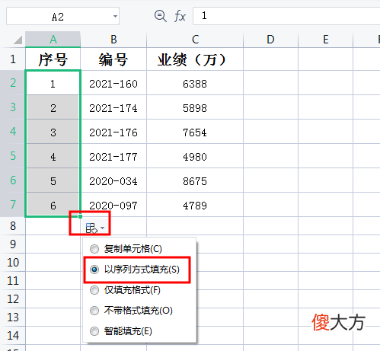Select row 14 header
This screenshot has width=380, height=351.
[13, 336]
